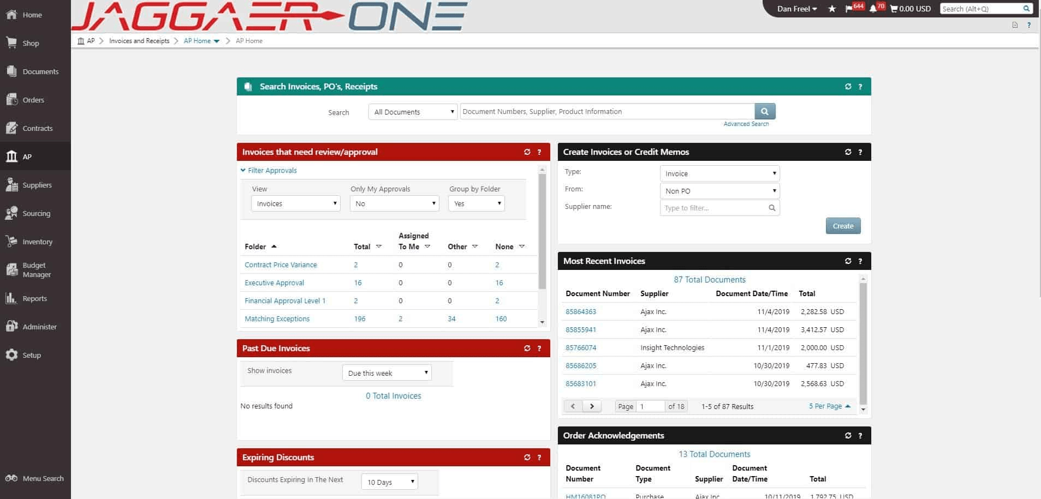
Task: Open the Setup gear icon
Action: pyautogui.click(x=30, y=355)
